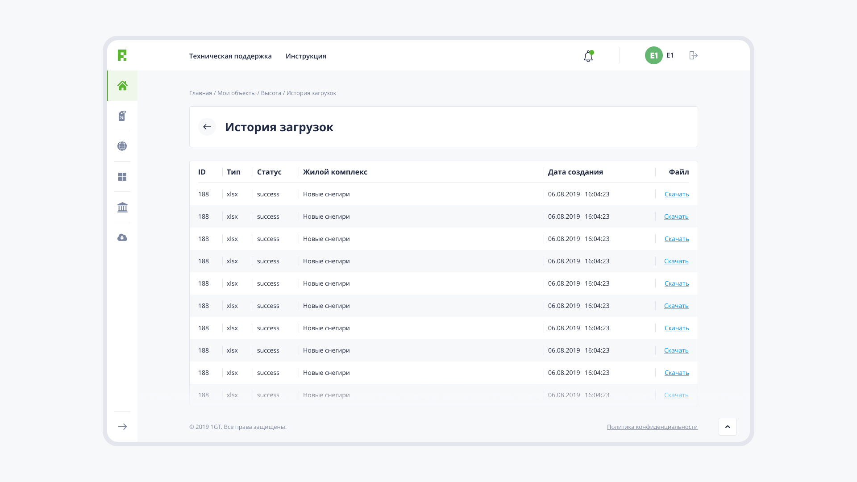Open Инструкция menu item

click(306, 56)
